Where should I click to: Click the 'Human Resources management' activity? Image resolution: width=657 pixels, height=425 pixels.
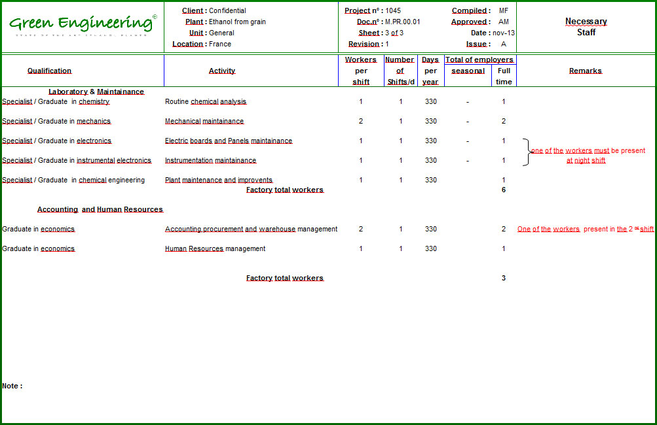click(216, 249)
